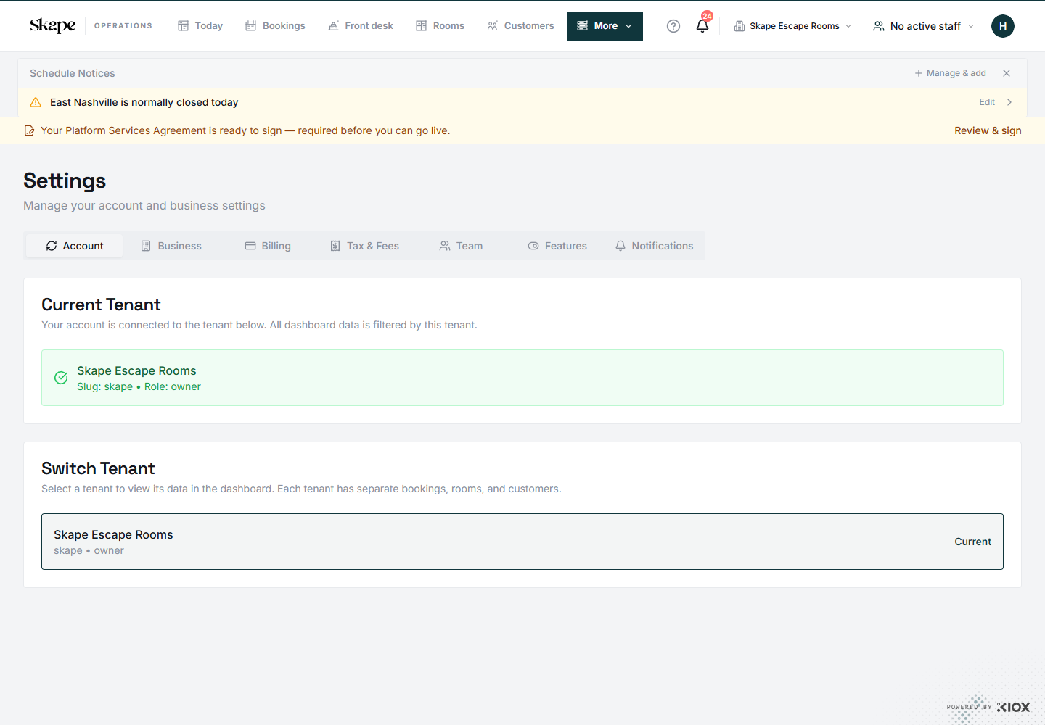Click the Skape logo
1045x725 pixels.
click(x=52, y=25)
